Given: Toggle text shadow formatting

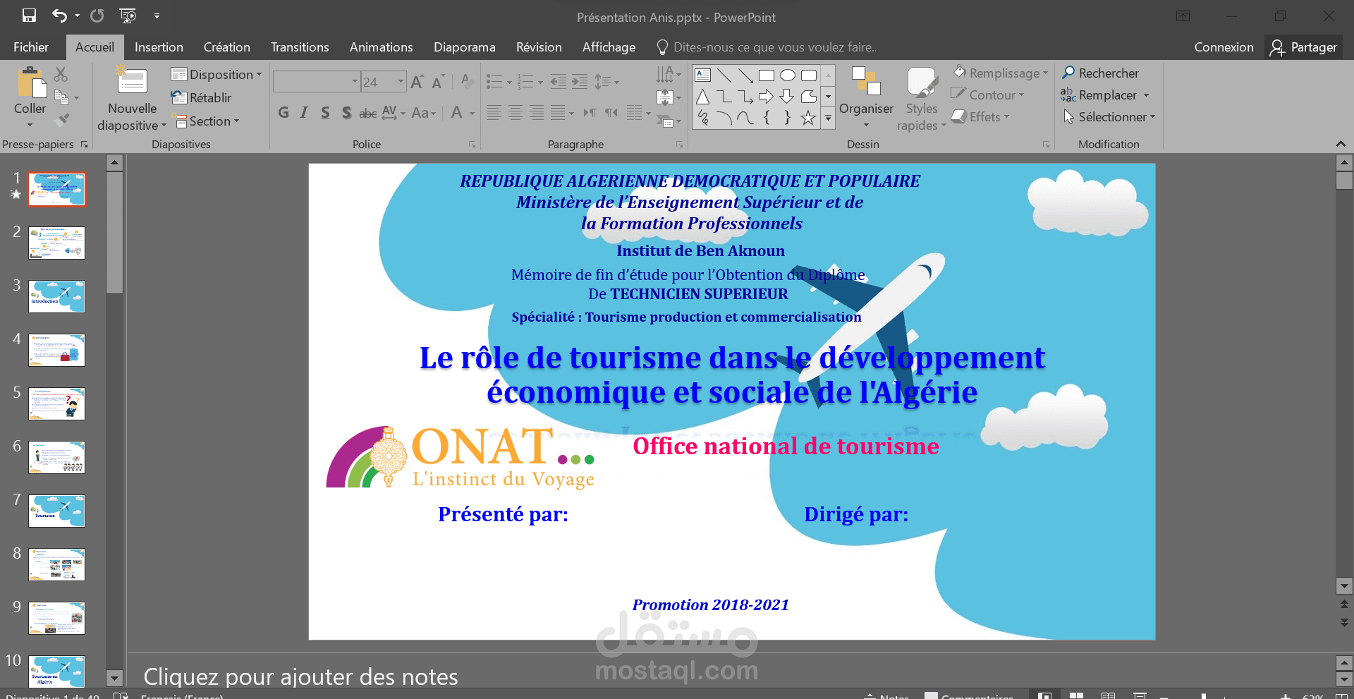Looking at the screenshot, I should 346,113.
